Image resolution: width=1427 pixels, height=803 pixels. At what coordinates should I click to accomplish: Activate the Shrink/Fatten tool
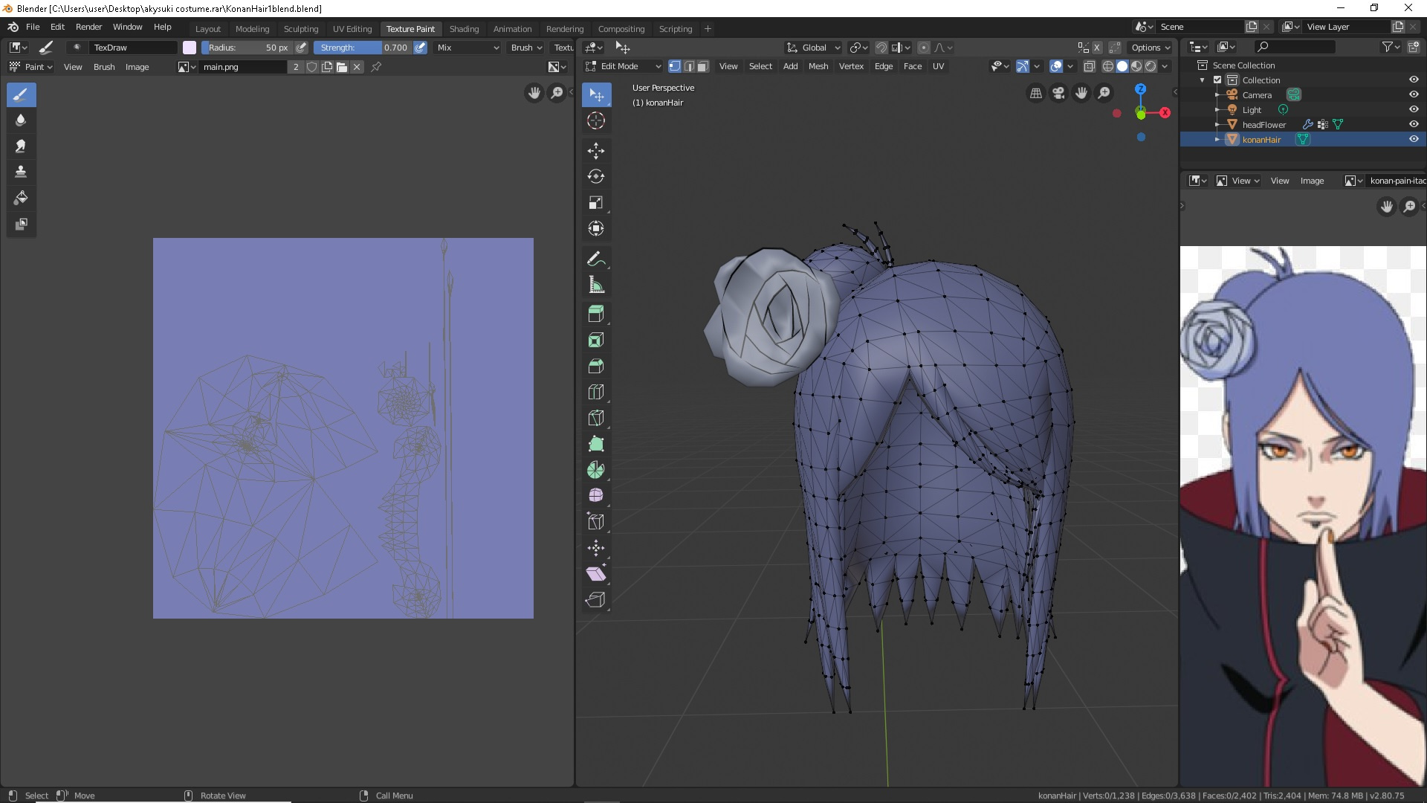[596, 549]
